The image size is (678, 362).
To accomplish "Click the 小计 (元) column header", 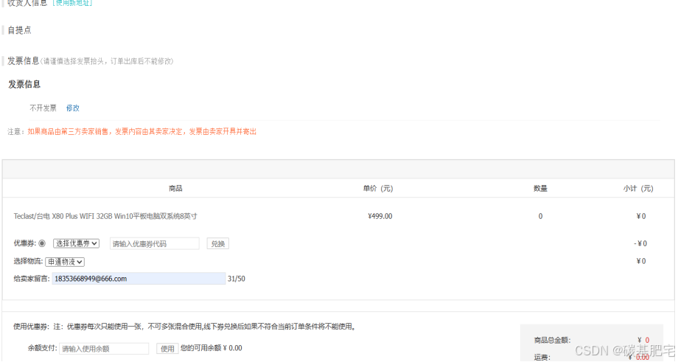I will [x=638, y=189].
